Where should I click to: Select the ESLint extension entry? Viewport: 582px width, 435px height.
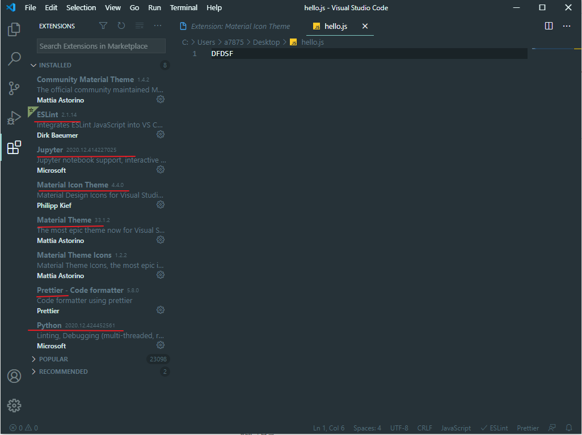coord(99,125)
